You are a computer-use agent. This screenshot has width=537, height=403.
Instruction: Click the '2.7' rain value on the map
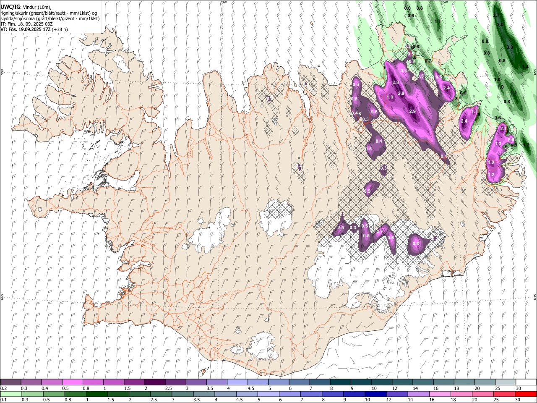click(x=496, y=15)
